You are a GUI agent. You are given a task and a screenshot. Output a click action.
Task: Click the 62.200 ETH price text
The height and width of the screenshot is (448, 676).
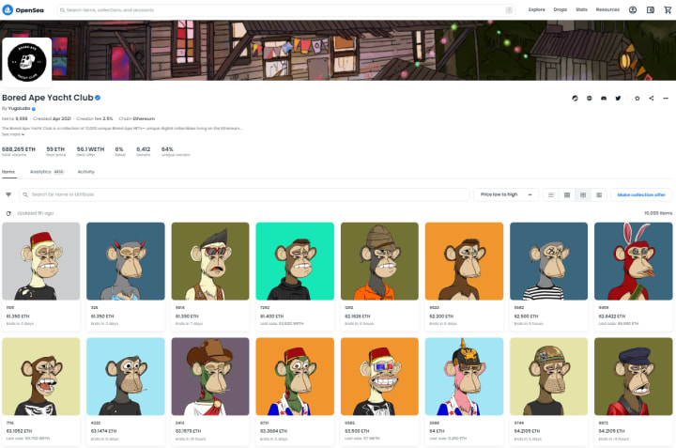tap(441, 317)
